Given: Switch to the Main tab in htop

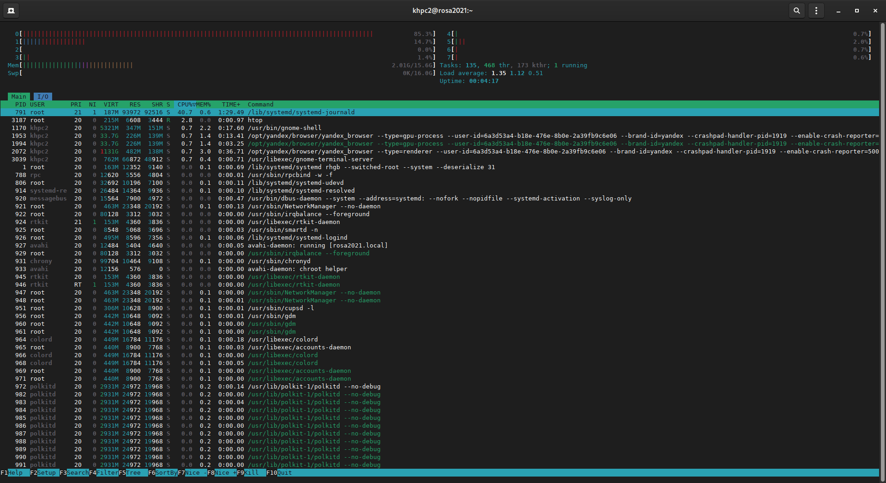Looking at the screenshot, I should 18,97.
